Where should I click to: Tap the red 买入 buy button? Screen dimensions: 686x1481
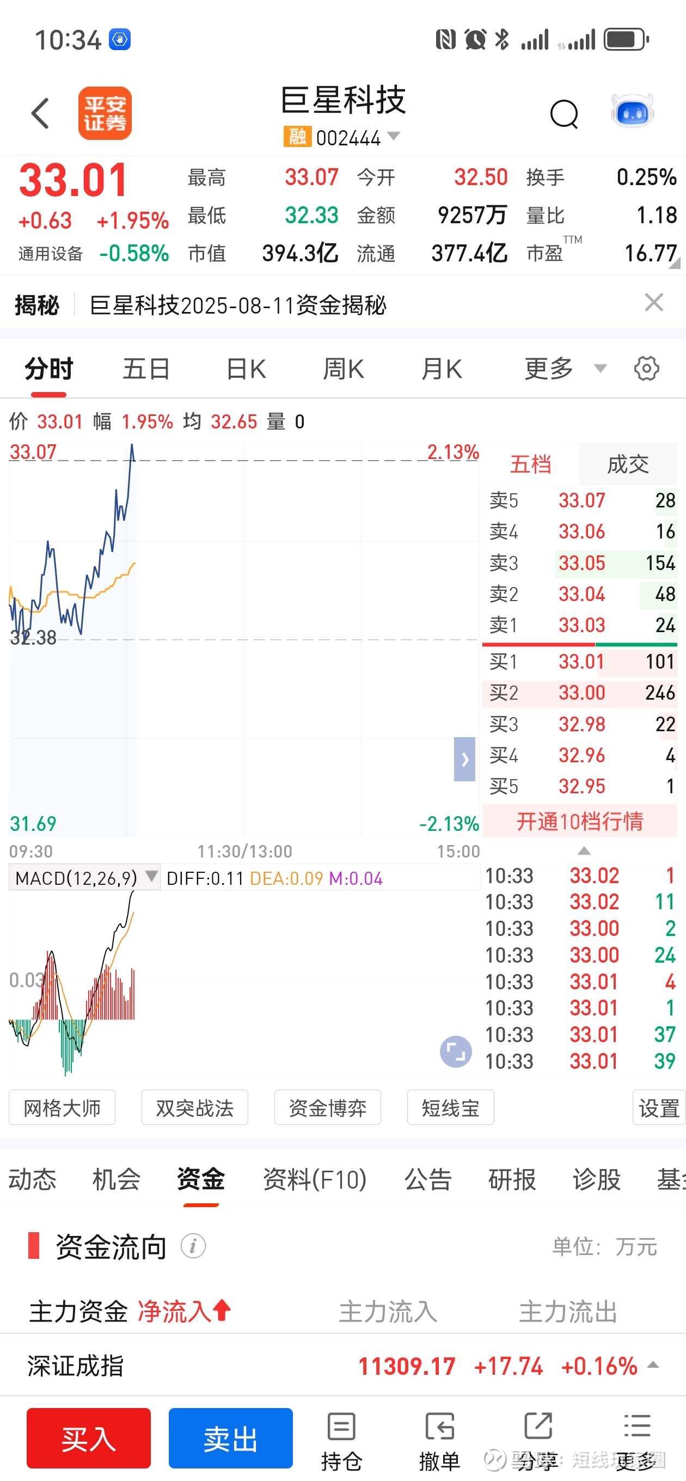pyautogui.click(x=89, y=1438)
